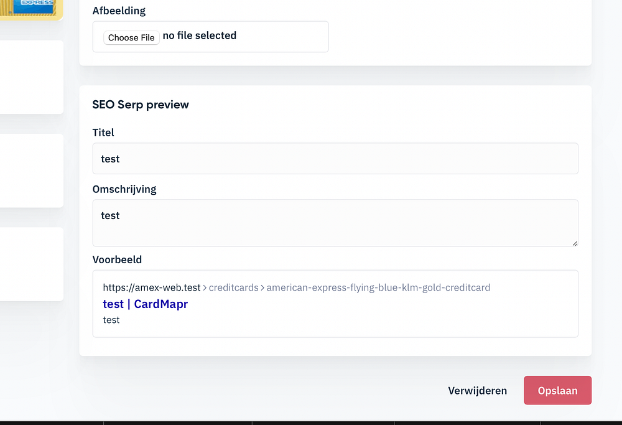
Task: Click the "SEO Serp preview" heading
Action: [x=141, y=105]
